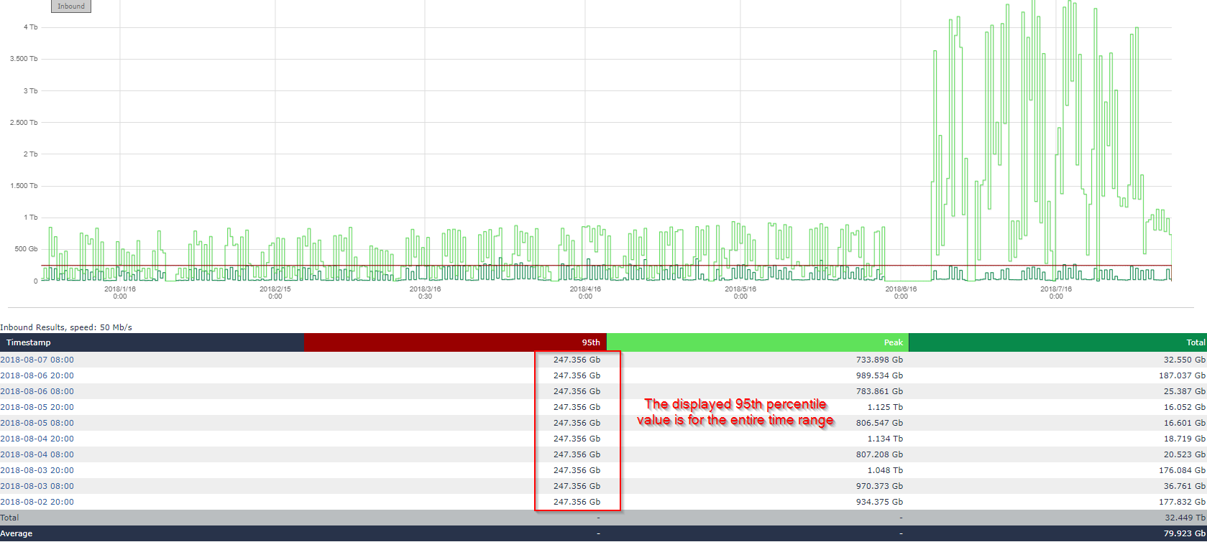
Task: Click the 2018-08-03 08:00 timestamp link
Action: pyautogui.click(x=37, y=486)
